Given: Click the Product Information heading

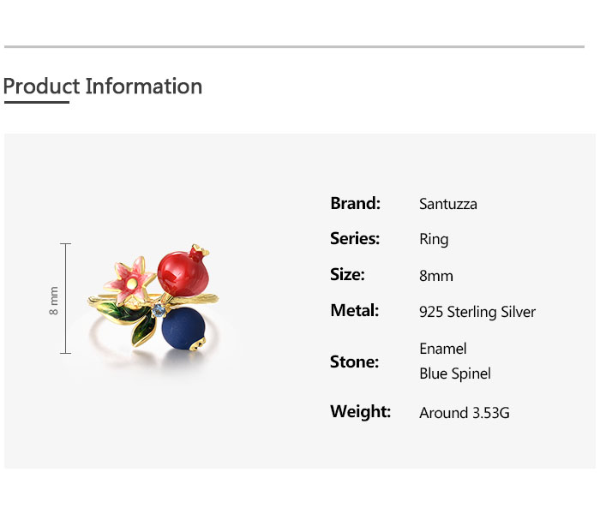Looking at the screenshot, I should point(103,87).
